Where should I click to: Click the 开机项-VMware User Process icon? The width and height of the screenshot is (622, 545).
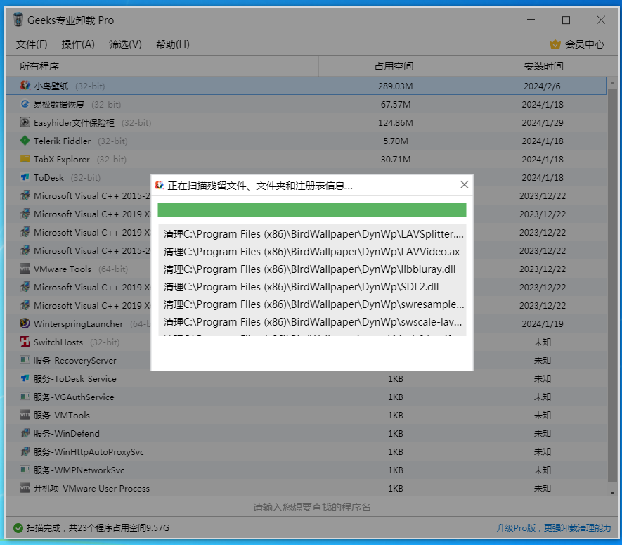tap(25, 488)
